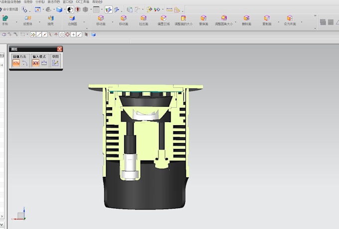The width and height of the screenshot is (339, 229).
Task: Click the selection rectangle icon
Action: point(22,34)
